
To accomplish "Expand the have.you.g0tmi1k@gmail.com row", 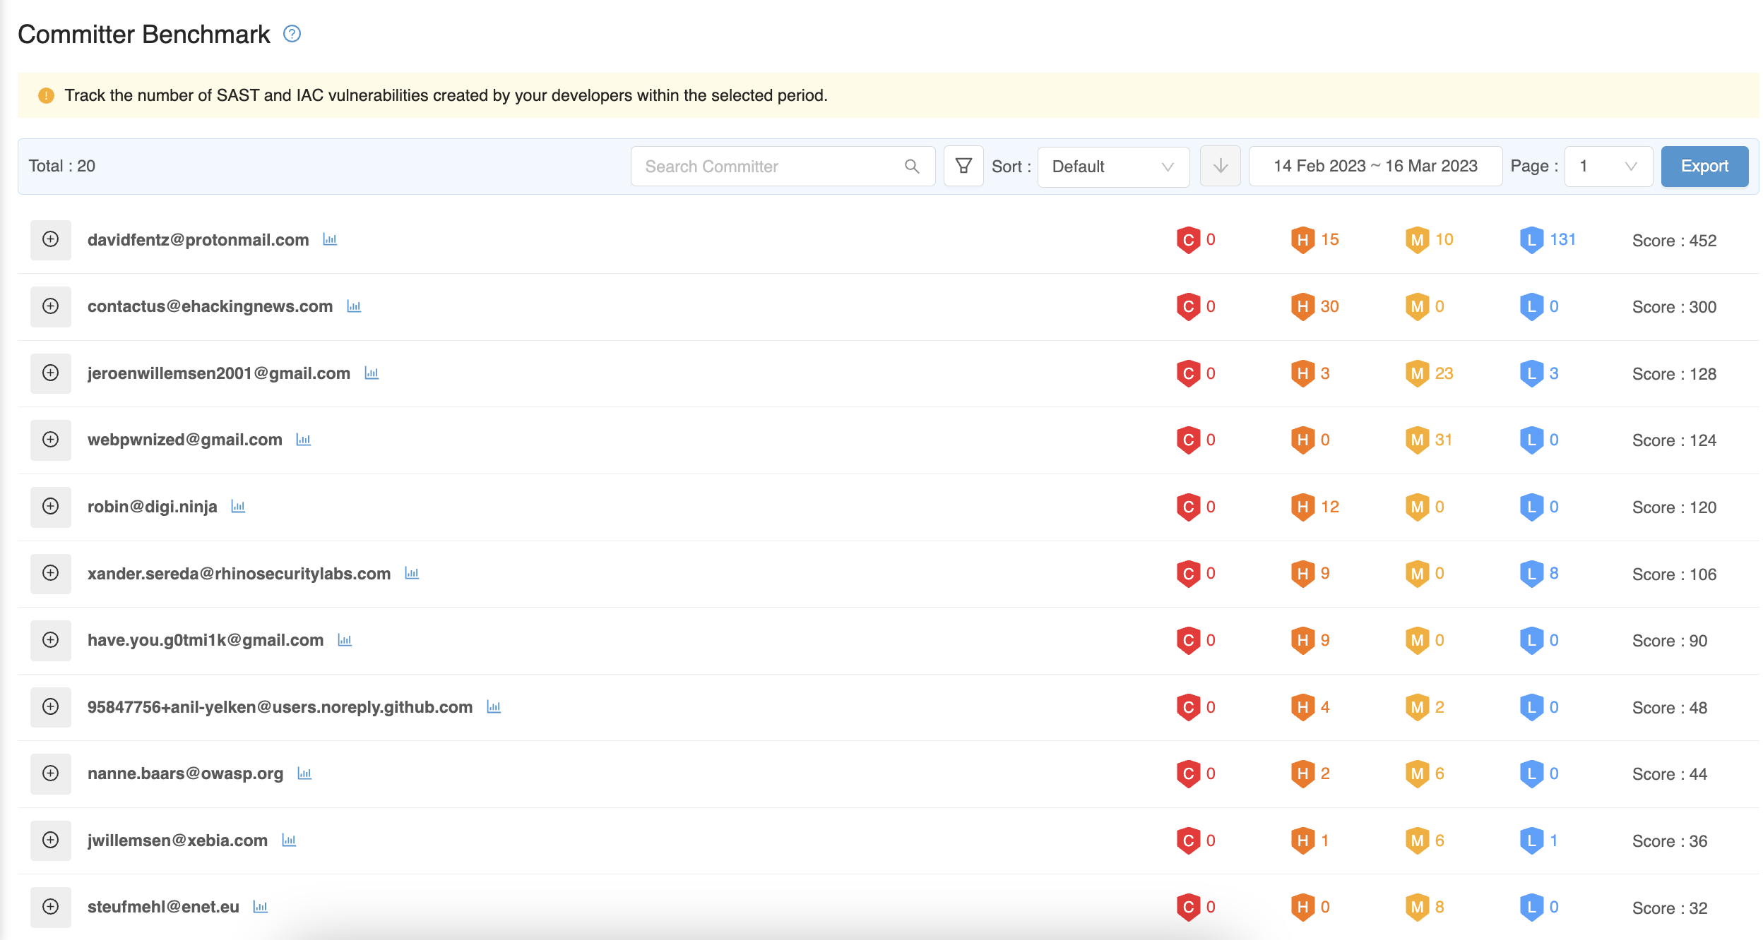I will click(x=51, y=640).
